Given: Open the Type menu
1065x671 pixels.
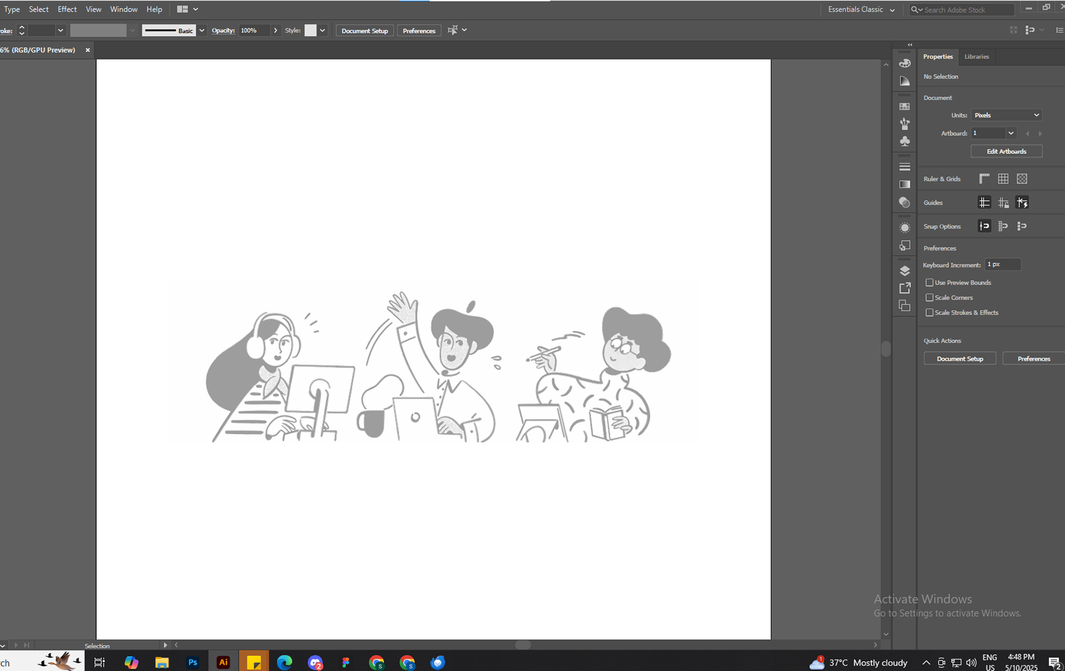Looking at the screenshot, I should (12, 9).
